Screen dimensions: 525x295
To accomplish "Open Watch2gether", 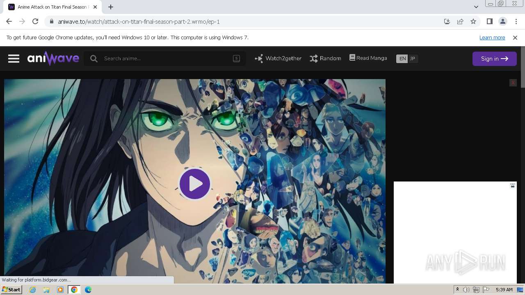I will (x=278, y=59).
